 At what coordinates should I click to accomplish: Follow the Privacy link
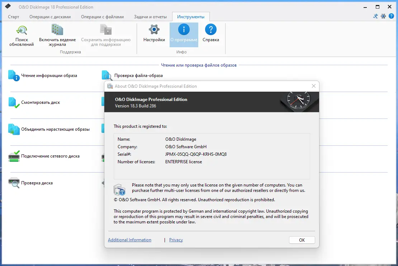pos(176,240)
